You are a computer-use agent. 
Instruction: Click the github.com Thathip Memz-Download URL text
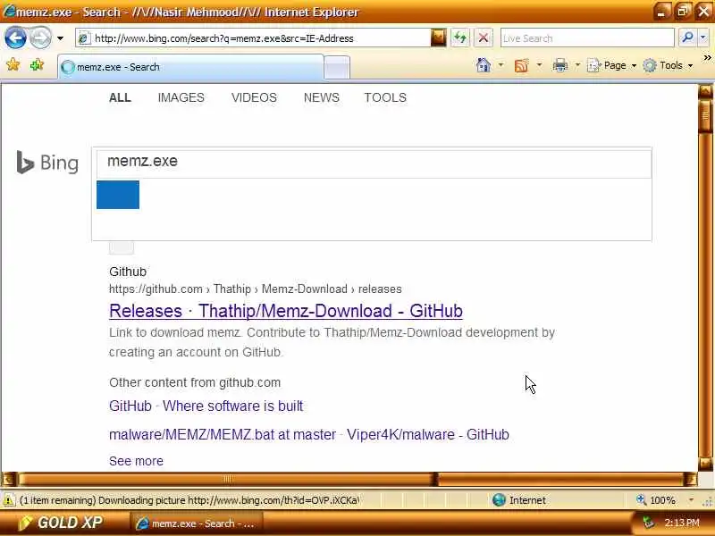click(x=256, y=289)
